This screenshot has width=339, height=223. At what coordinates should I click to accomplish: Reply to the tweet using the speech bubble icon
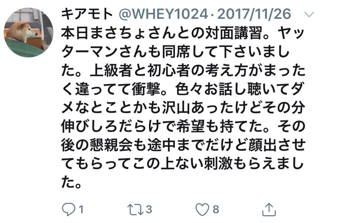[69, 209]
